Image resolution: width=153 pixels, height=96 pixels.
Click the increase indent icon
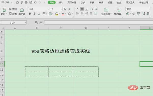96,9
